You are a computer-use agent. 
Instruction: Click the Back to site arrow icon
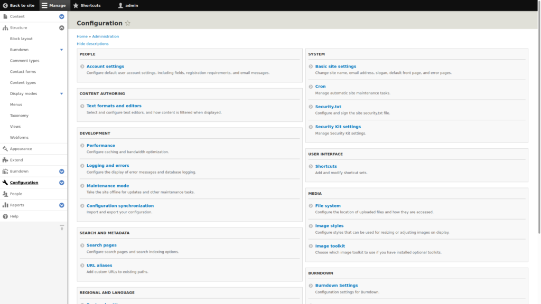[5, 5]
